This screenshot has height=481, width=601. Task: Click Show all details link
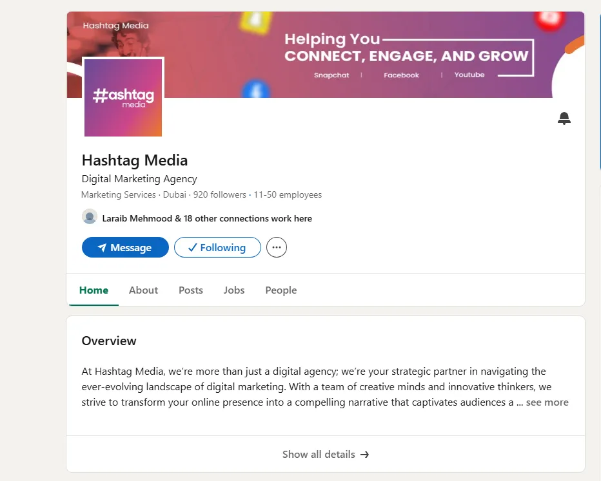(326, 454)
